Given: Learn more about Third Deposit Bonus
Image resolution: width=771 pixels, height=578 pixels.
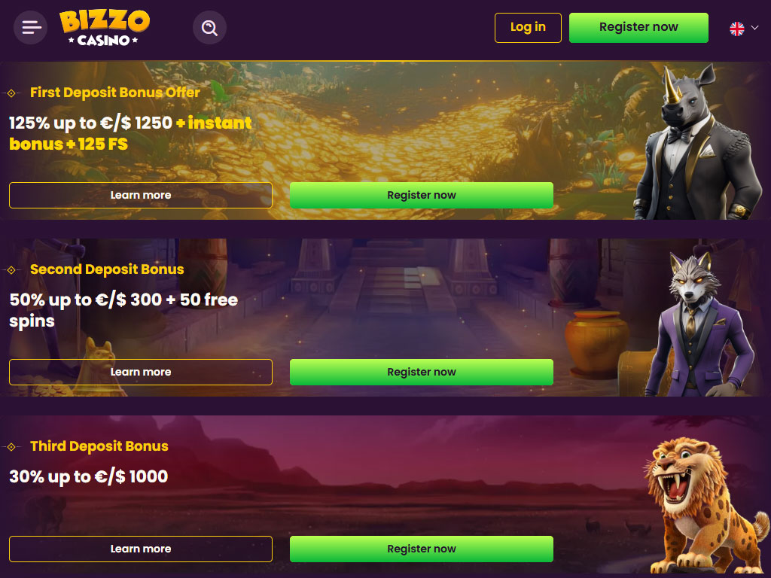Looking at the screenshot, I should [141, 549].
